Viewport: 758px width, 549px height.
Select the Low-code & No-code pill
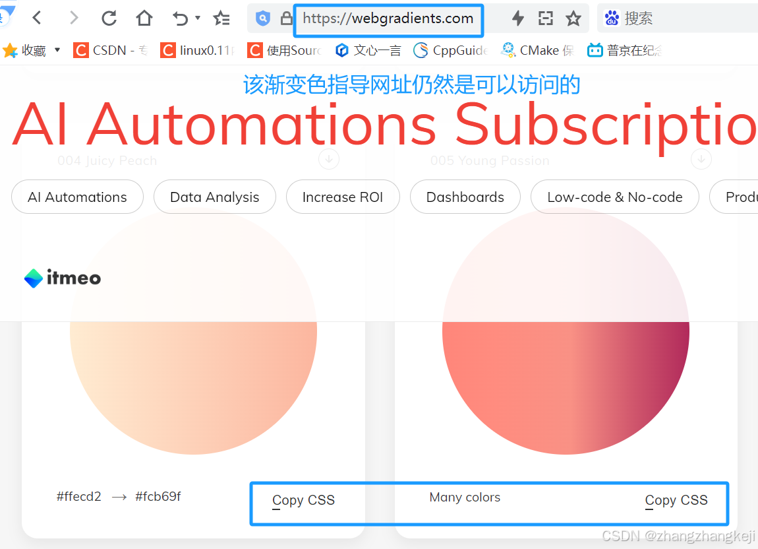point(615,197)
